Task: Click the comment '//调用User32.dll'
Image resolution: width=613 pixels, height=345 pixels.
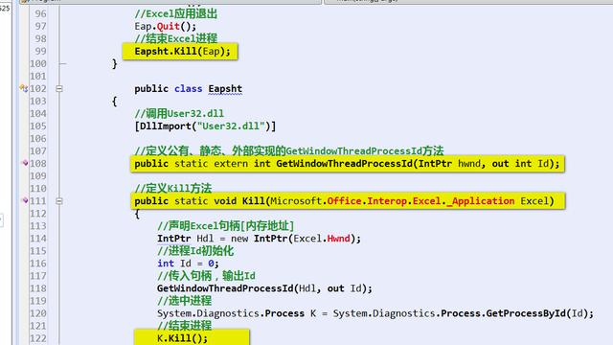Action: 179,113
